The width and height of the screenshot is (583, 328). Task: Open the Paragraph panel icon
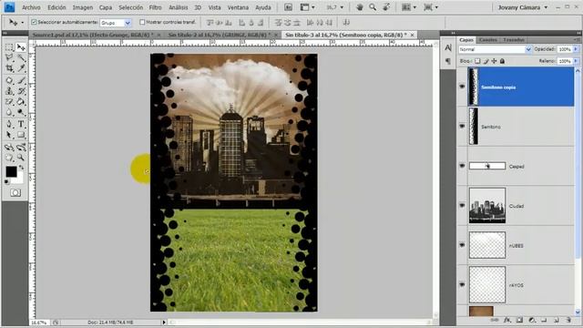pyautogui.click(x=448, y=61)
